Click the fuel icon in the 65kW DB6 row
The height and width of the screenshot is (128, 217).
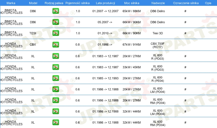click(55, 11)
